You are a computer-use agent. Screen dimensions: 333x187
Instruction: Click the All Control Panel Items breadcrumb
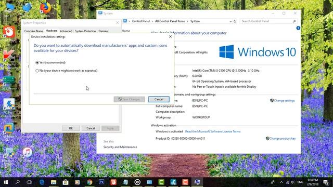click(170, 21)
